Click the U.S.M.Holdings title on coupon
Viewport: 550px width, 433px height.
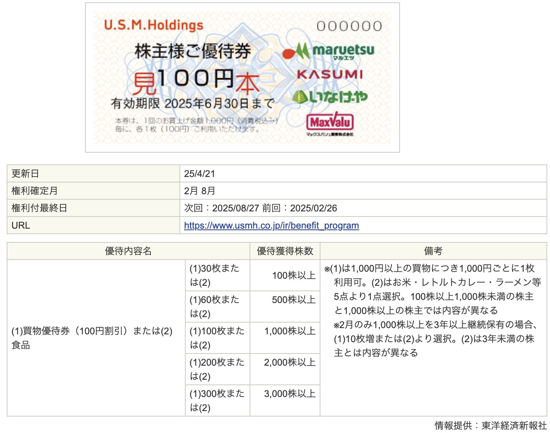coord(154,25)
